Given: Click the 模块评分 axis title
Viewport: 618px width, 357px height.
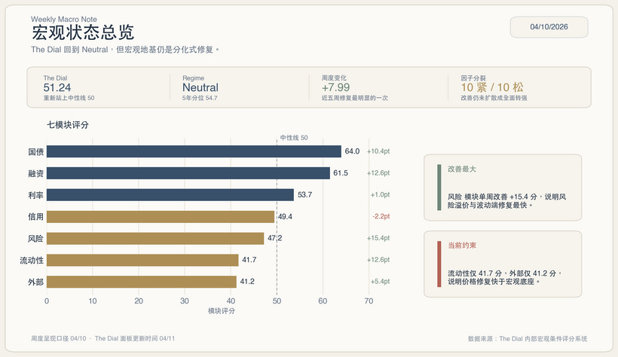Looking at the screenshot, I should coord(222,311).
